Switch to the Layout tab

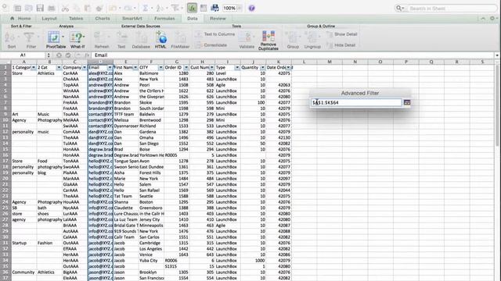[x=49, y=19]
